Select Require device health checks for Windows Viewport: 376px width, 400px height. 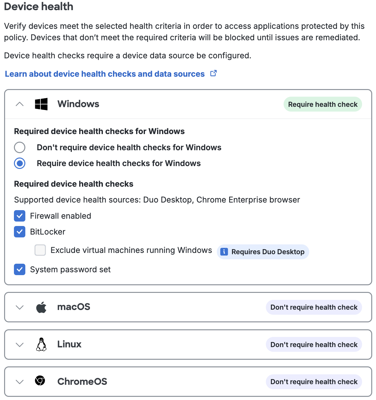tap(20, 163)
